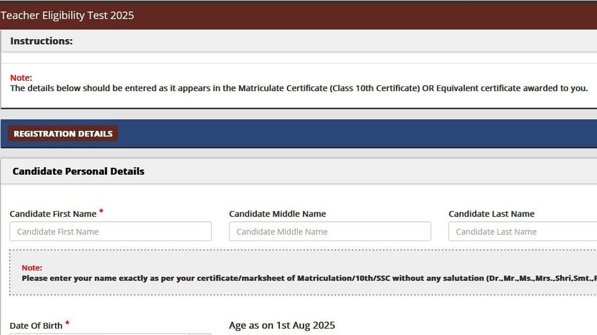Viewport: 597px width, 335px height.
Task: Click the red asterisk beside Date Of Birth
Action: coord(67,324)
